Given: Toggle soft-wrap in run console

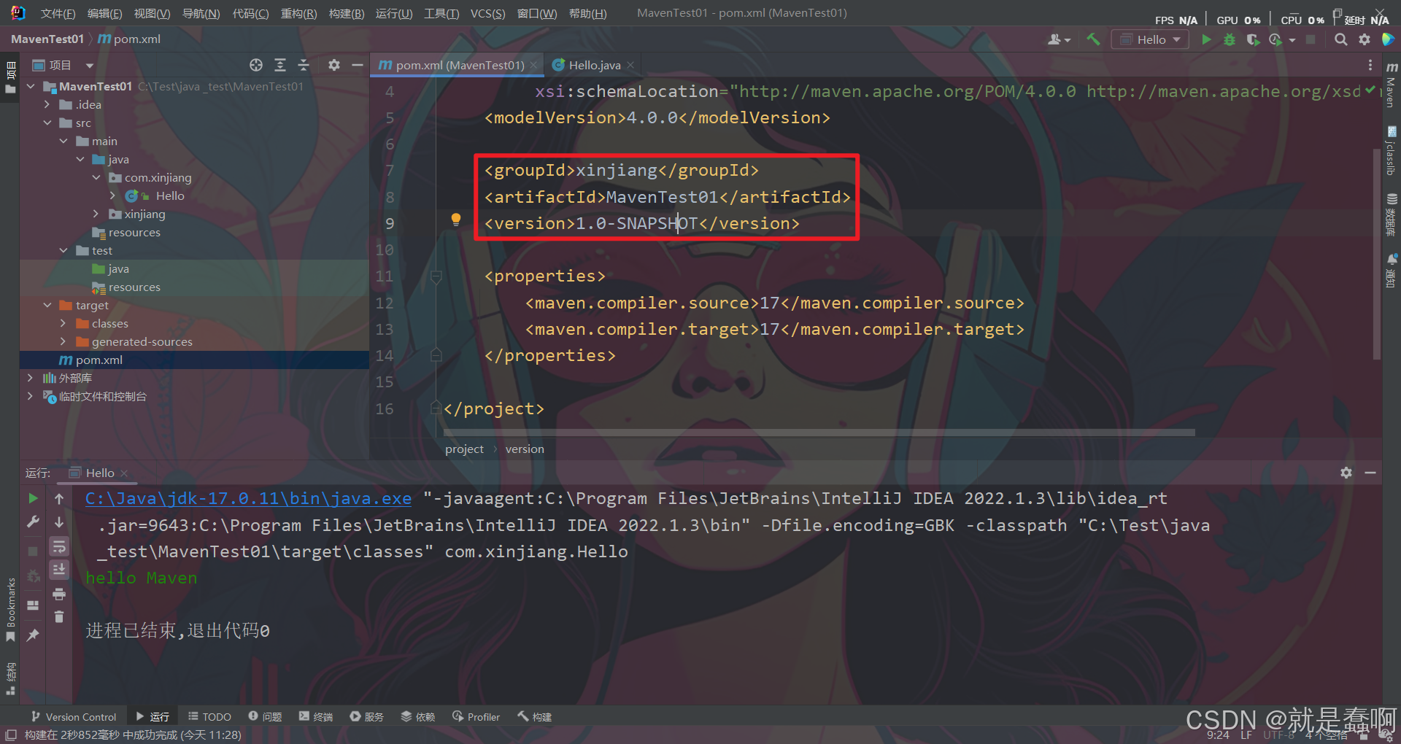Looking at the screenshot, I should pyautogui.click(x=59, y=546).
